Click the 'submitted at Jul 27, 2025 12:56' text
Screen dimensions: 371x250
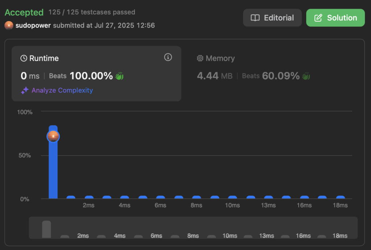pos(104,25)
